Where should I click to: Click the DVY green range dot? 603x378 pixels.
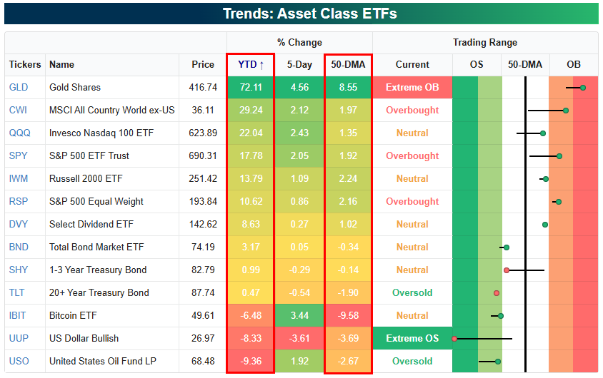click(x=545, y=224)
